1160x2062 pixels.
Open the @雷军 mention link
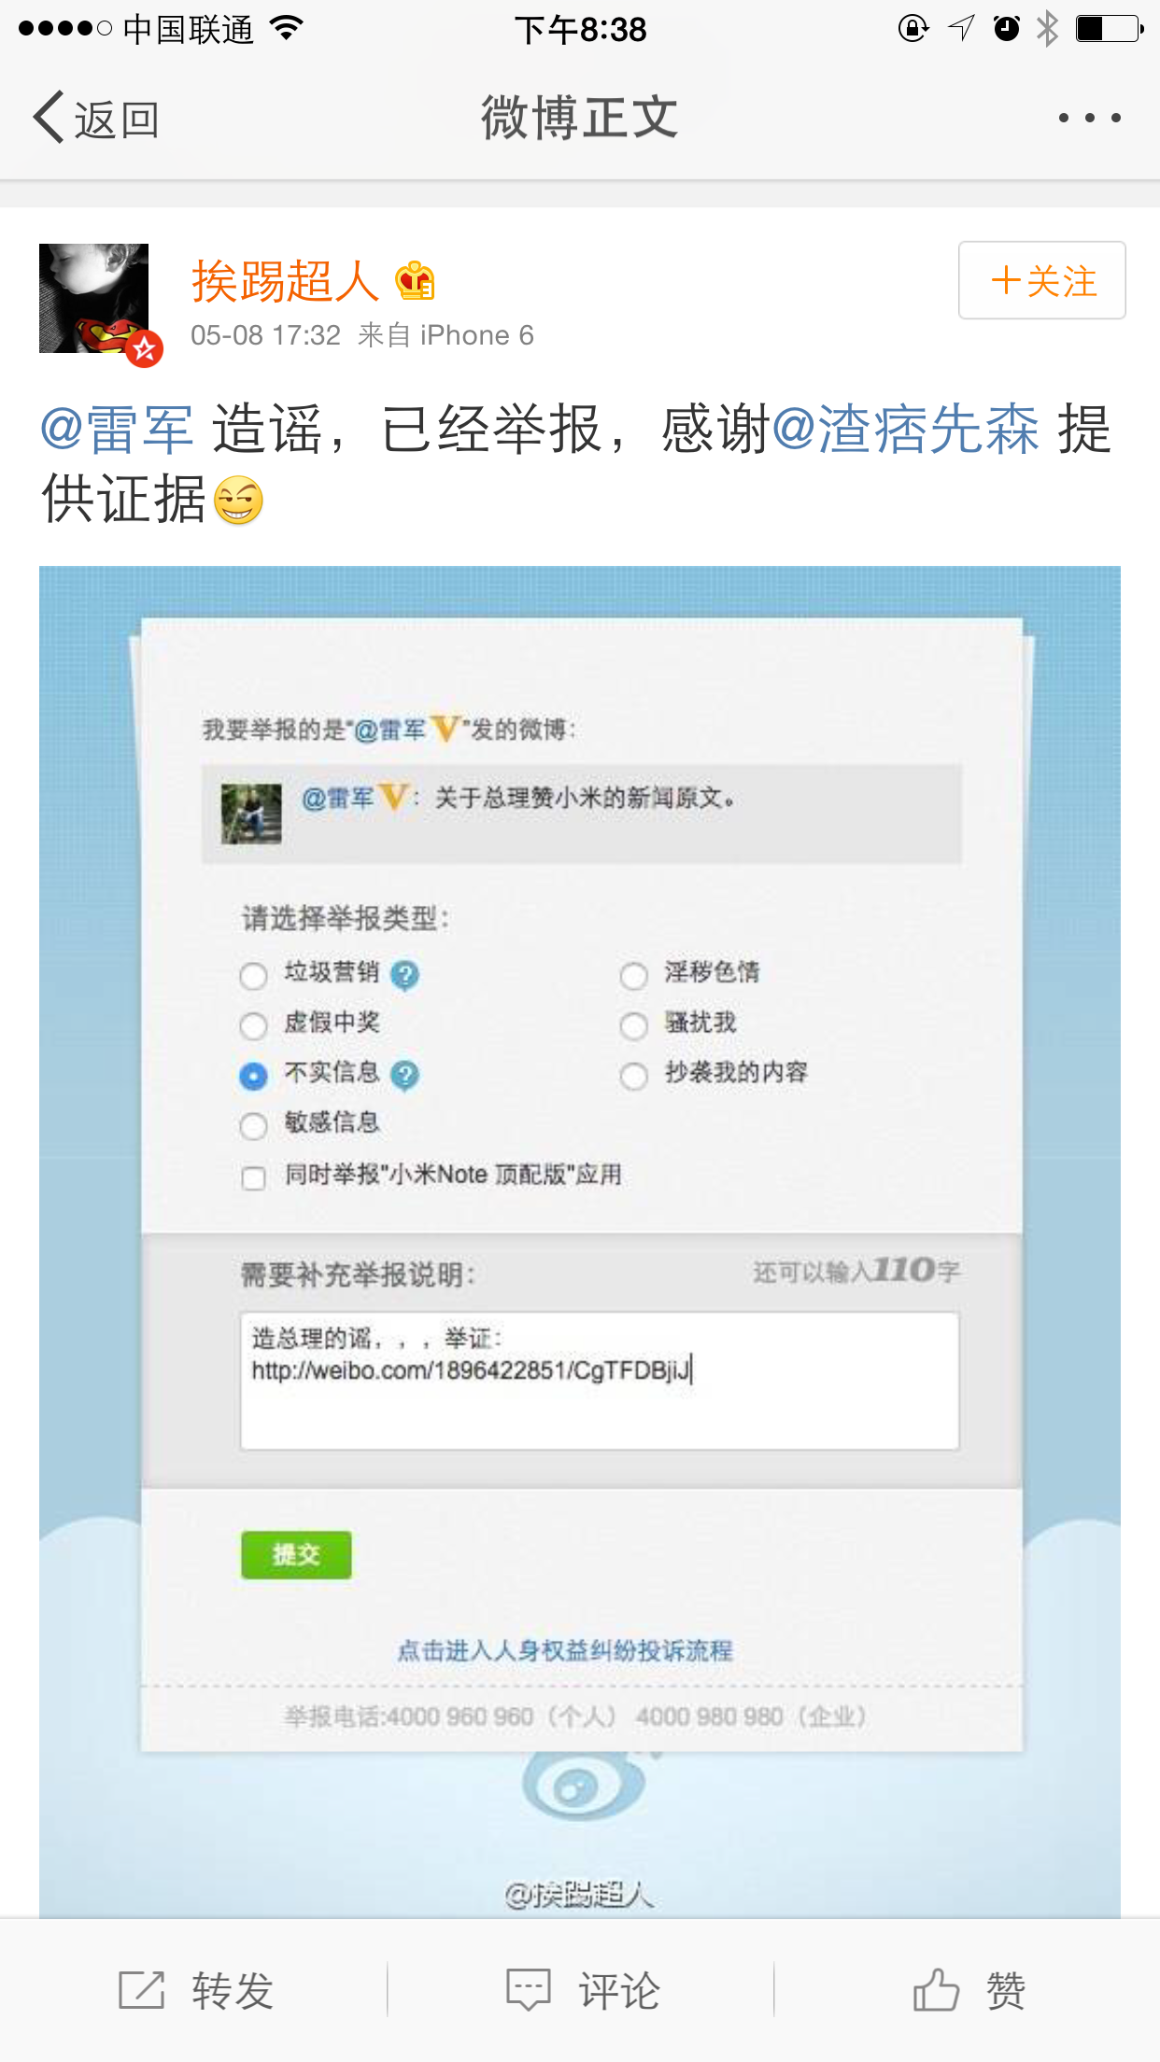(x=117, y=430)
